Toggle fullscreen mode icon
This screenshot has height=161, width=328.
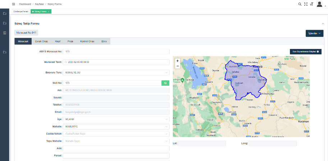pos(306,4)
